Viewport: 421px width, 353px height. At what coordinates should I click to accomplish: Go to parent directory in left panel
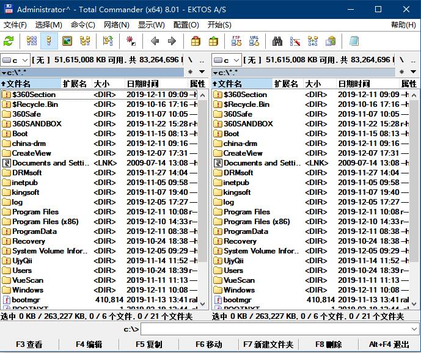click(x=202, y=60)
